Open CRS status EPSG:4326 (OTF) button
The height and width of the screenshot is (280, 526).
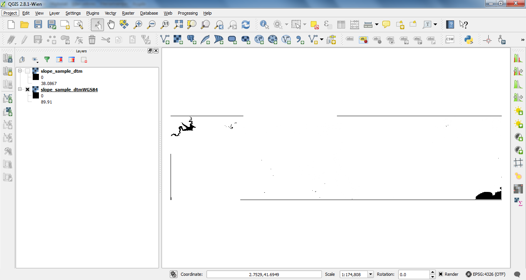tap(485, 274)
